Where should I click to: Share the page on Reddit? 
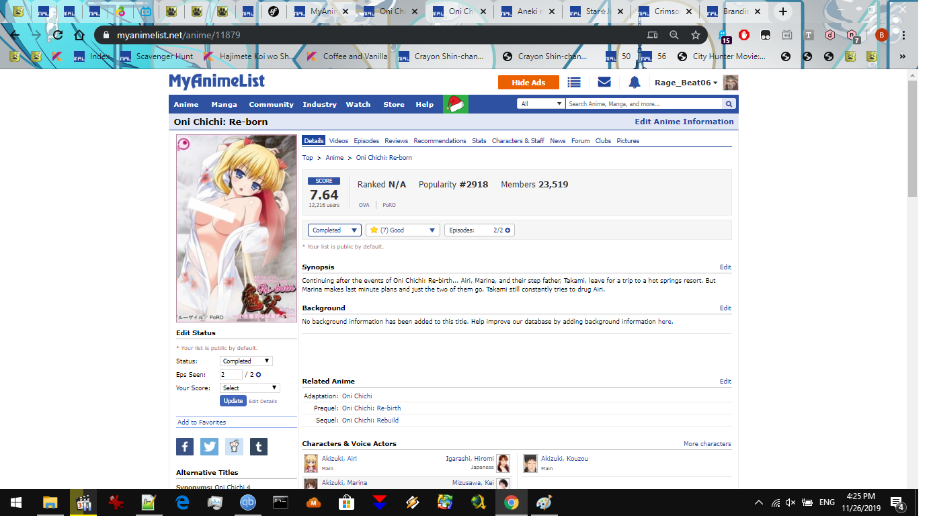234,447
